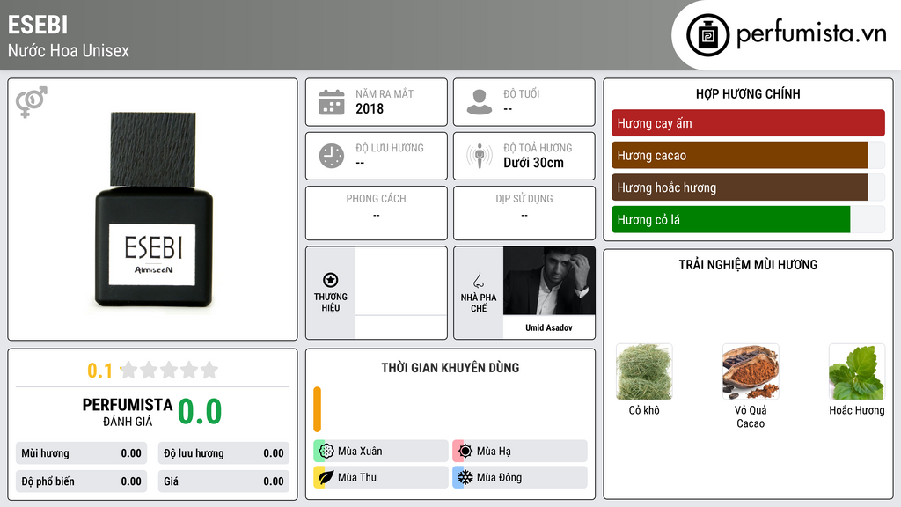The height and width of the screenshot is (507, 901).
Task: Click the Nước Hoa Unisex subtitle
Action: point(69,50)
